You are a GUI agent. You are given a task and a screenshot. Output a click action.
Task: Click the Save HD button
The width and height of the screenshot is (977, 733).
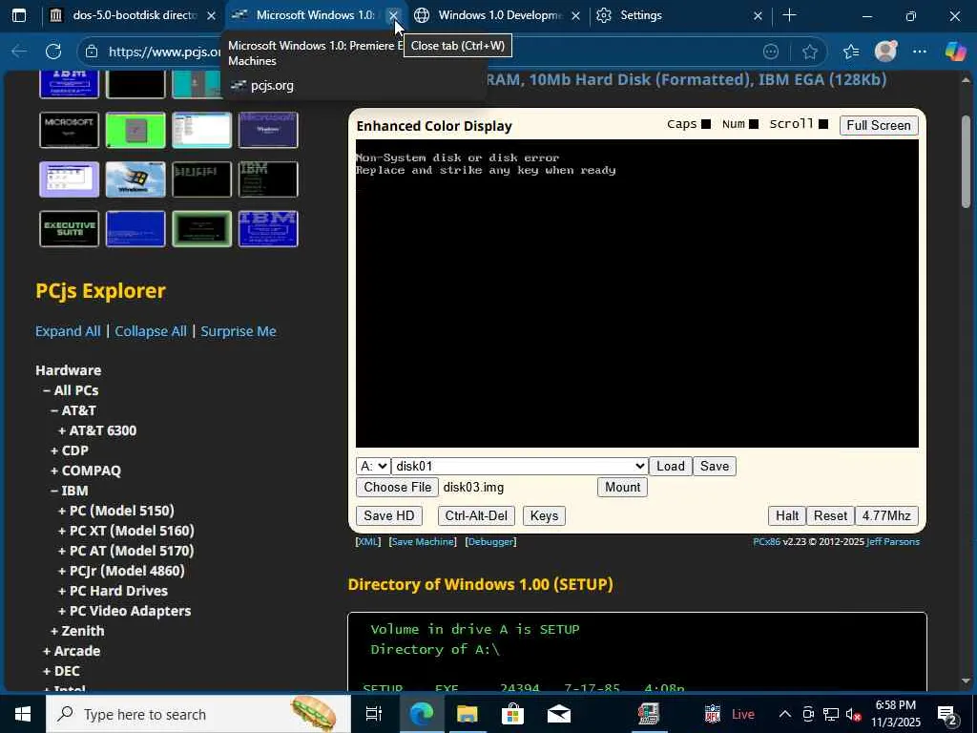[389, 515]
